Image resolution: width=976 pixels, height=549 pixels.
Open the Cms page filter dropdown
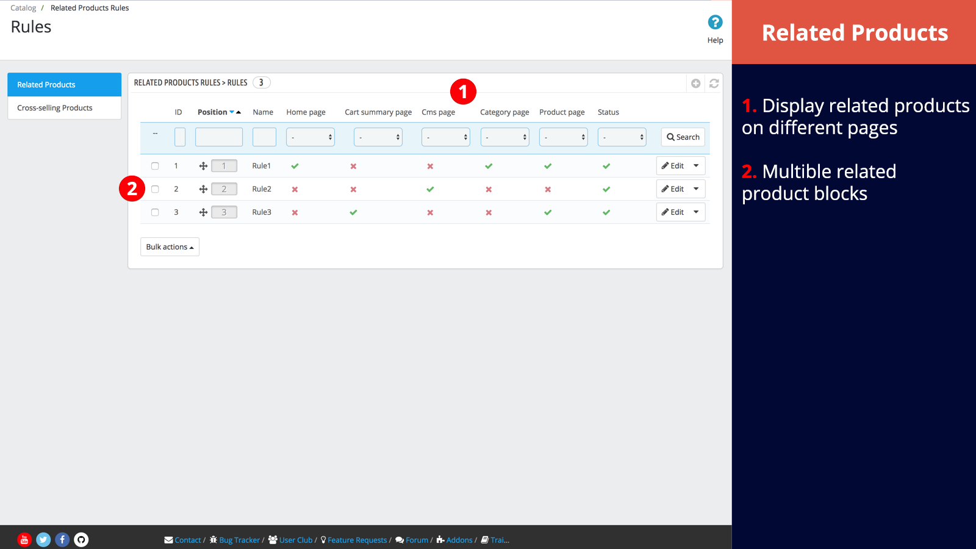pos(446,137)
